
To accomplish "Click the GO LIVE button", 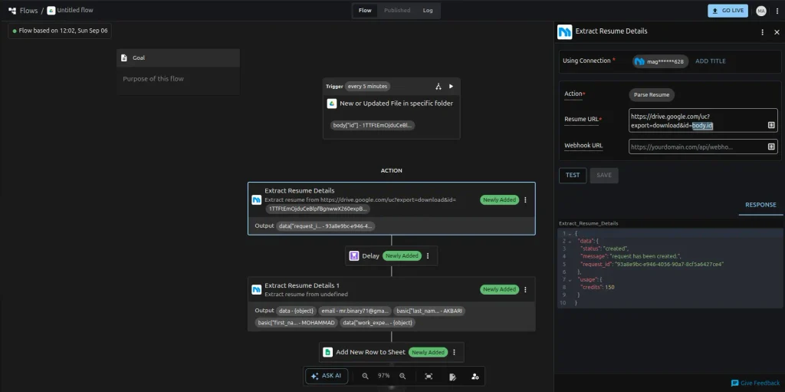I will 728,11.
